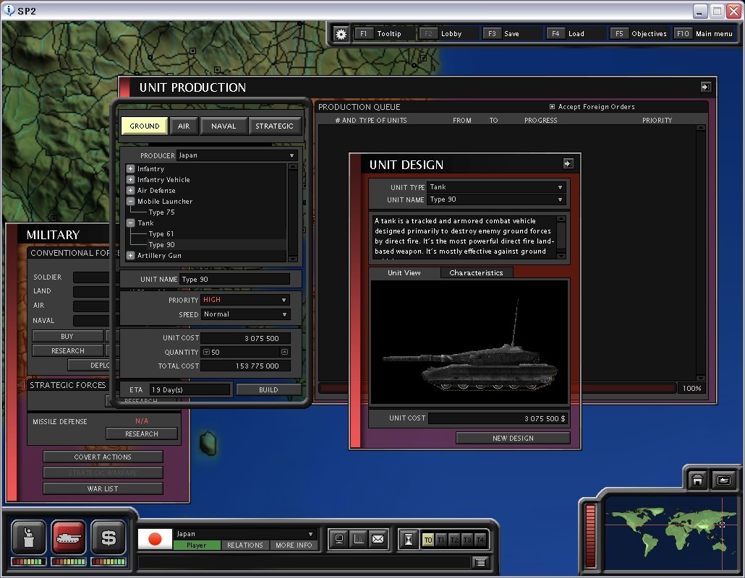Select the Strategic tab

tap(275, 126)
